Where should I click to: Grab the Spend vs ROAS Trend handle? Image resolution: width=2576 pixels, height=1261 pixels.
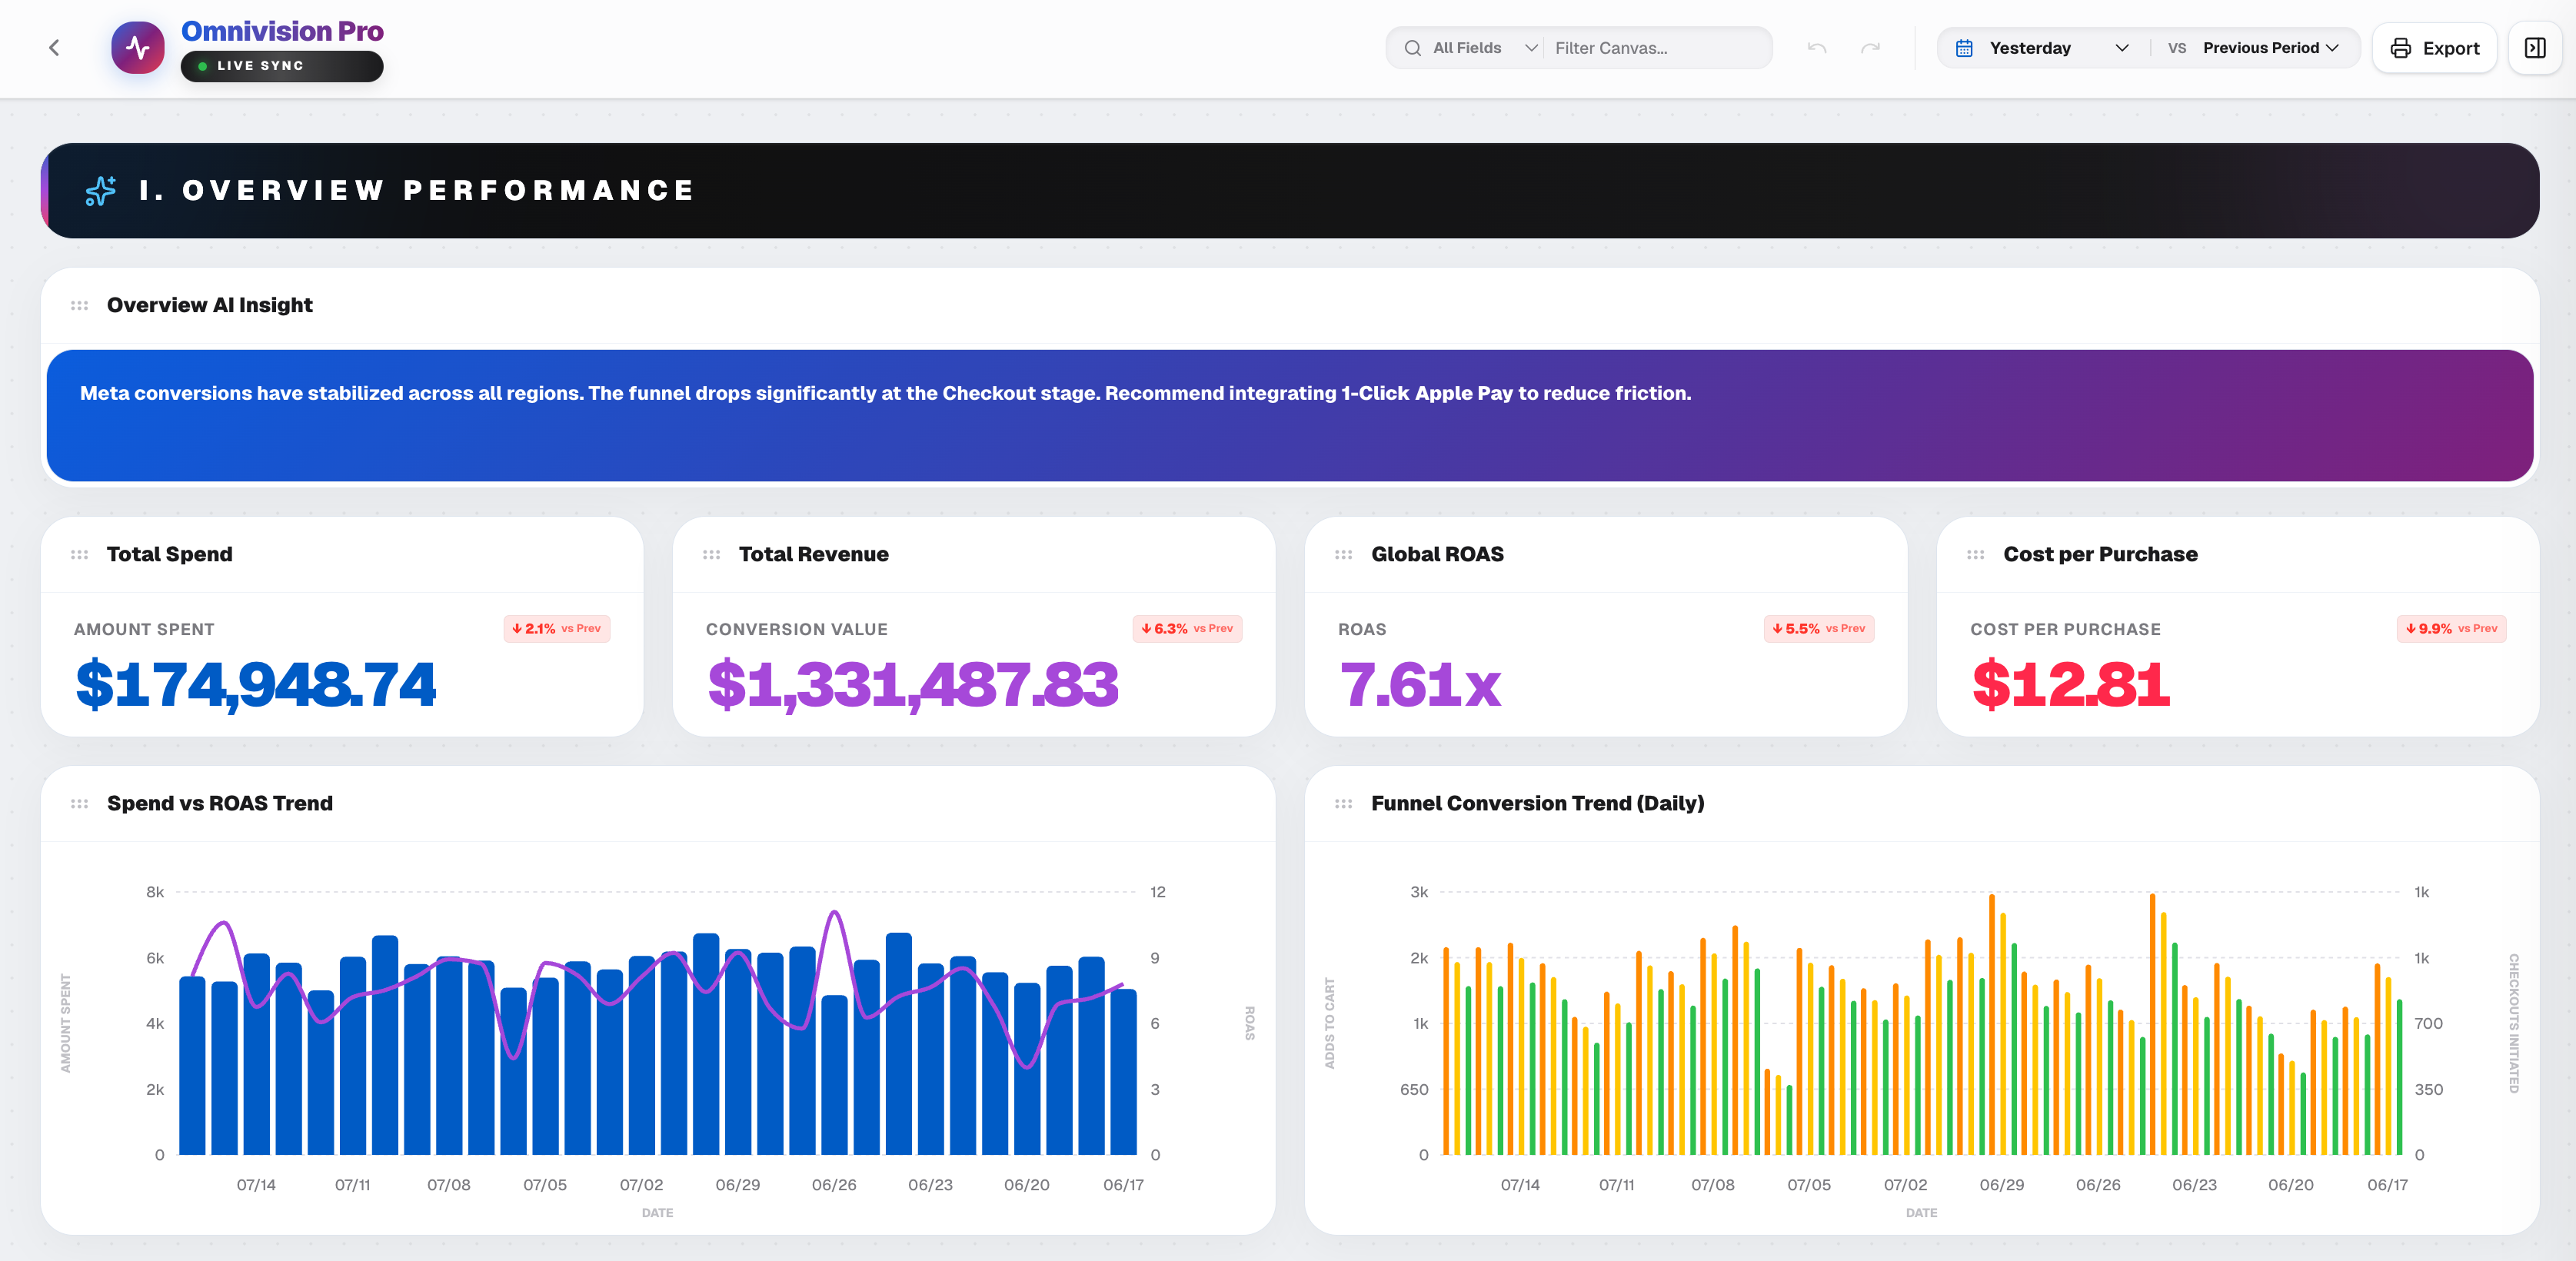tap(80, 803)
